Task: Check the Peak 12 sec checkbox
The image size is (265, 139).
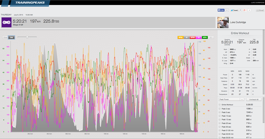Action: [220, 119]
